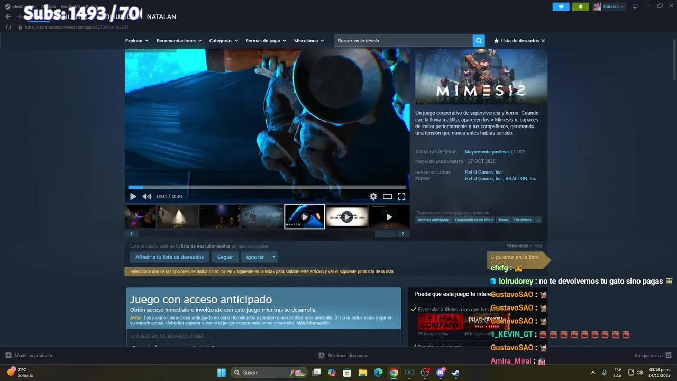Click the thumbnail strip horizontal scrollbar handle

pos(385,233)
